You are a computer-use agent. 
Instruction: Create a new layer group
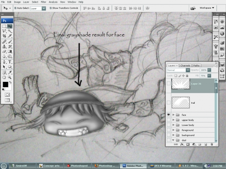click(x=200, y=145)
